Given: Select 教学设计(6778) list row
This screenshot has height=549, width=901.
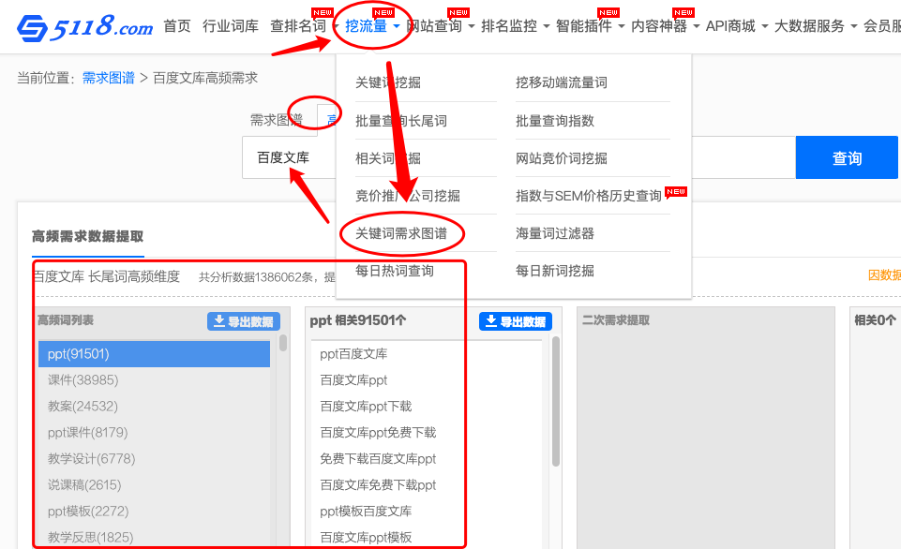Looking at the screenshot, I should click(x=154, y=459).
